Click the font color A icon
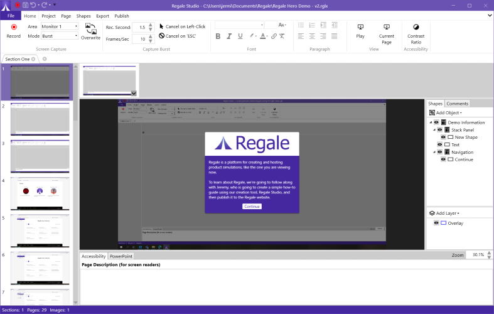This screenshot has height=314, width=494. tap(263, 36)
